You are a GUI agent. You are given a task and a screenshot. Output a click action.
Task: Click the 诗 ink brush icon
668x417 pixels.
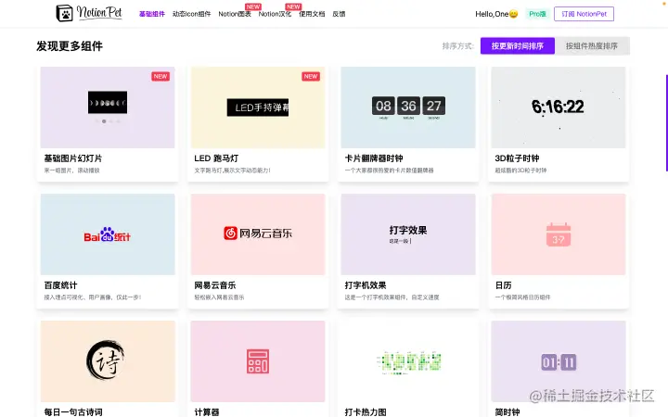click(x=105, y=360)
